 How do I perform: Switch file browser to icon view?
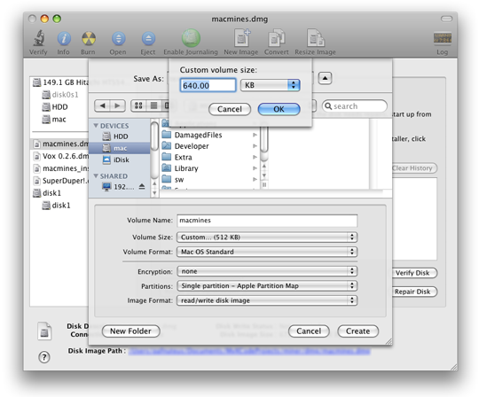tap(138, 105)
